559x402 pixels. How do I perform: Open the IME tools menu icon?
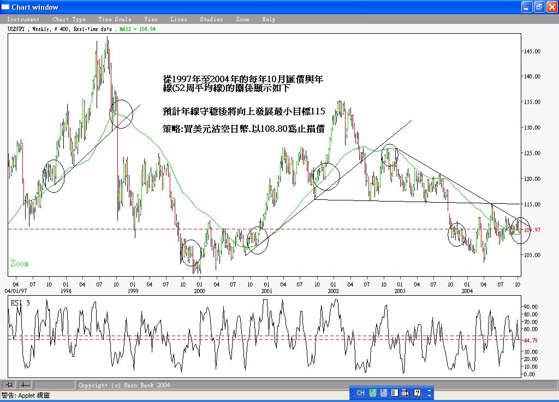(406, 393)
